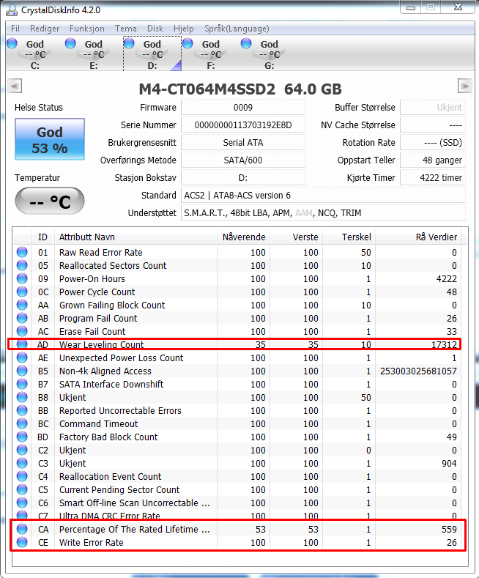Click status icon for Grown Failing Block Count
Image resolution: width=479 pixels, height=578 pixels.
22,305
